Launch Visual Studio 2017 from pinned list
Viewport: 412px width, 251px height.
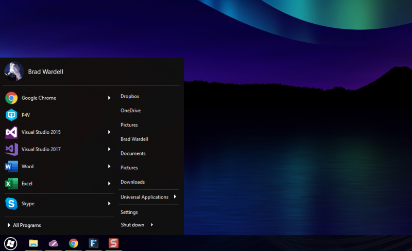pyautogui.click(x=41, y=149)
